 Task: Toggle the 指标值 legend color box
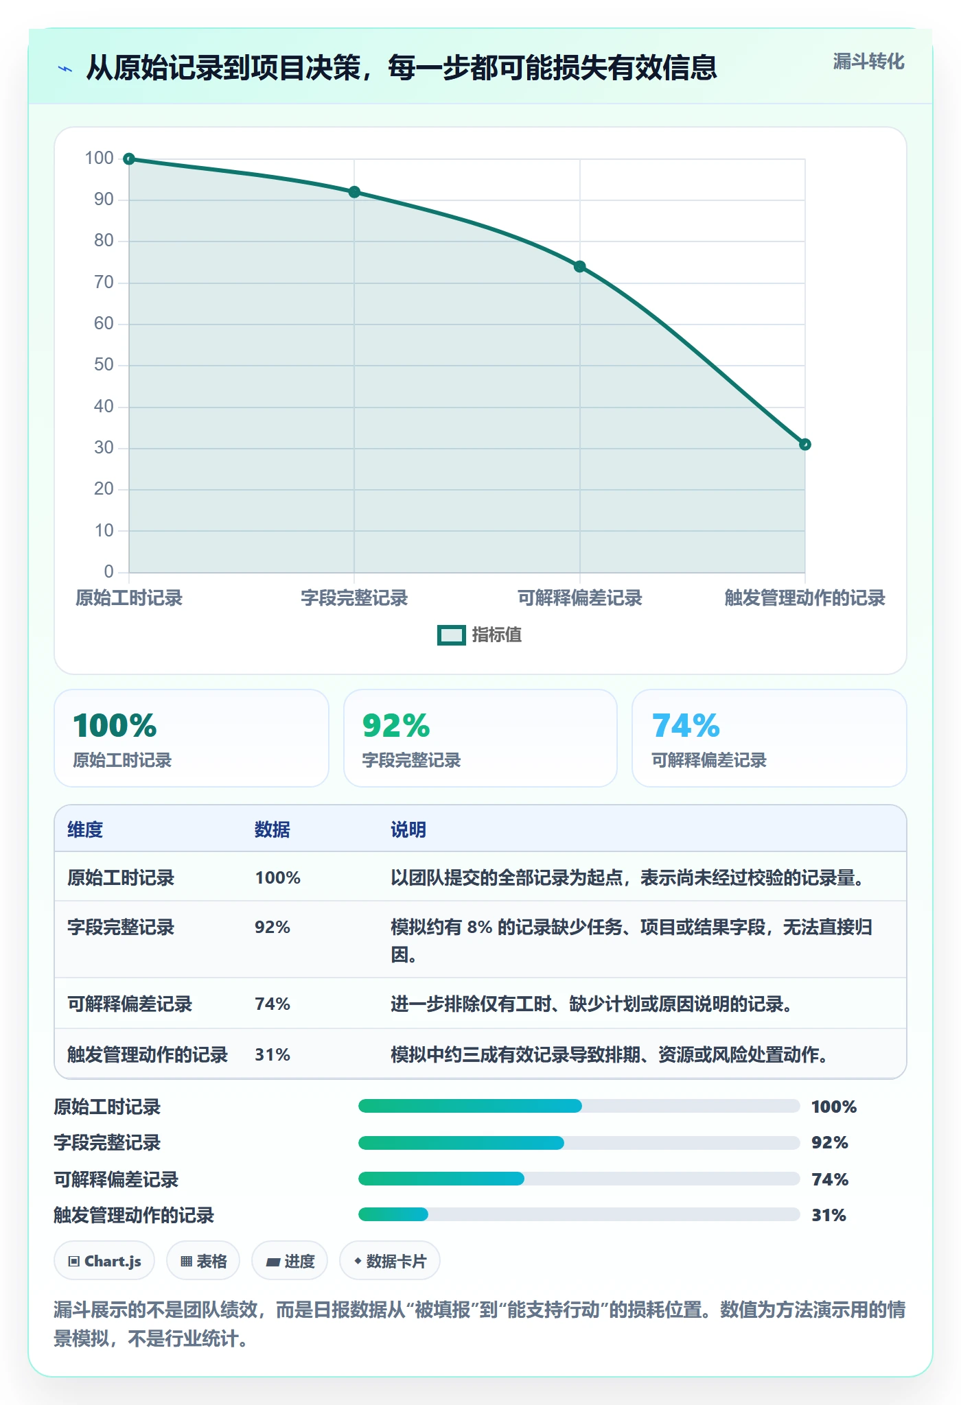click(452, 635)
